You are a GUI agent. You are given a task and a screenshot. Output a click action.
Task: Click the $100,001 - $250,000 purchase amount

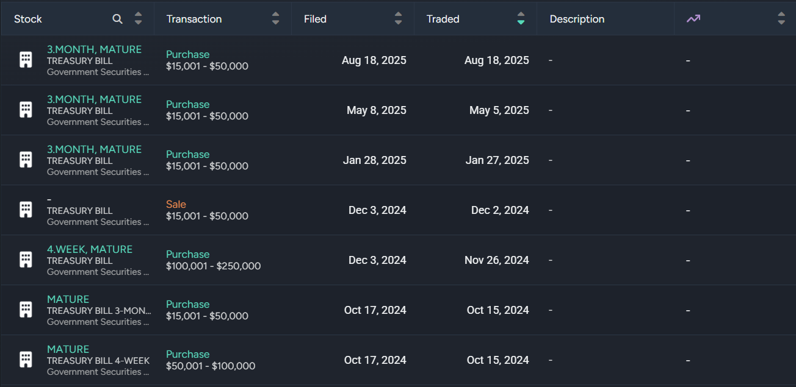click(213, 266)
